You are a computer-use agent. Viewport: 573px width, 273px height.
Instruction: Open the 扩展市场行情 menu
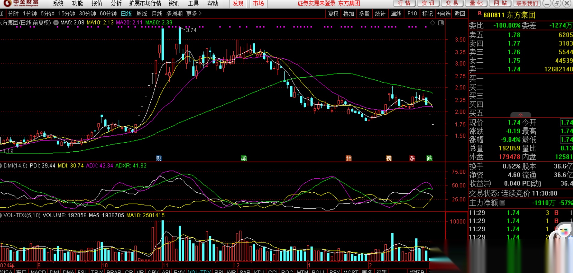click(x=145, y=3)
